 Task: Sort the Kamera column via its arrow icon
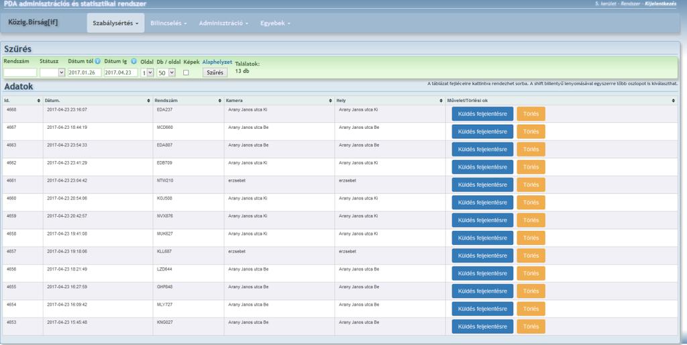330,101
